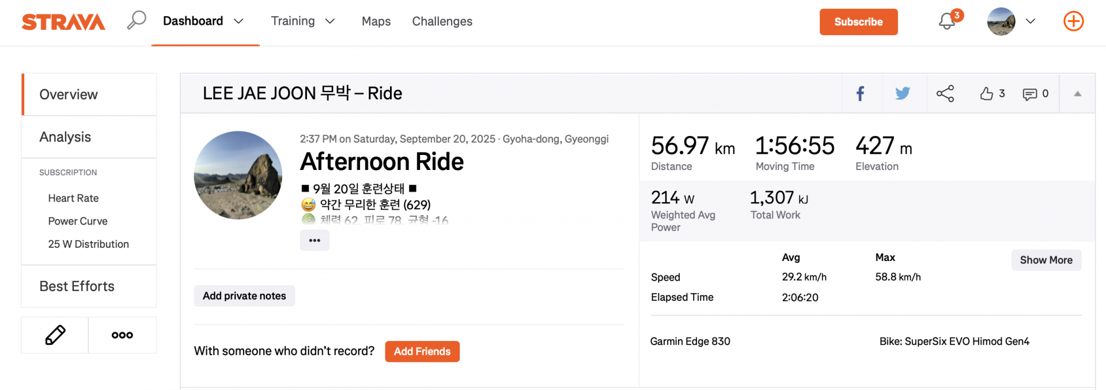The width and height of the screenshot is (1106, 390).
Task: Open the notifications bell
Action: [x=946, y=22]
